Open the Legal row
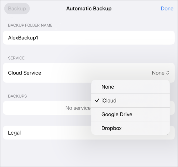The height and width of the screenshot is (167, 178). (x=15, y=133)
